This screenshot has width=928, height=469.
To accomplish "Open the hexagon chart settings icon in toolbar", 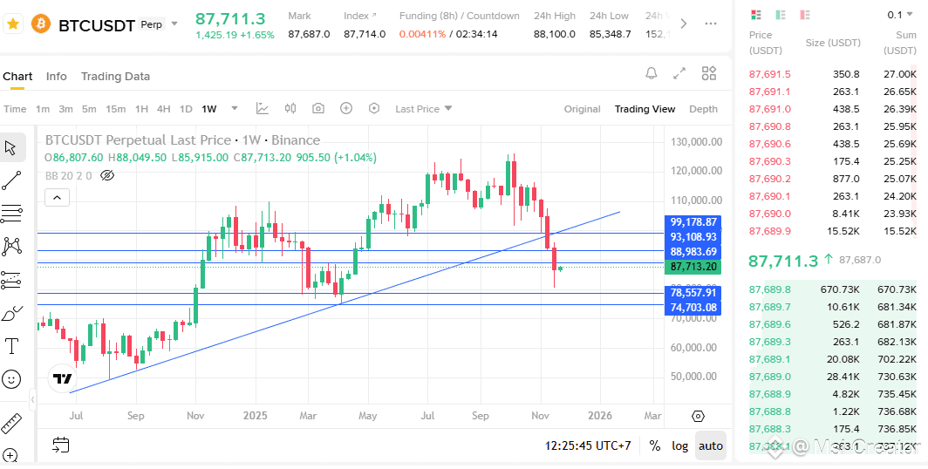I will point(373,108).
